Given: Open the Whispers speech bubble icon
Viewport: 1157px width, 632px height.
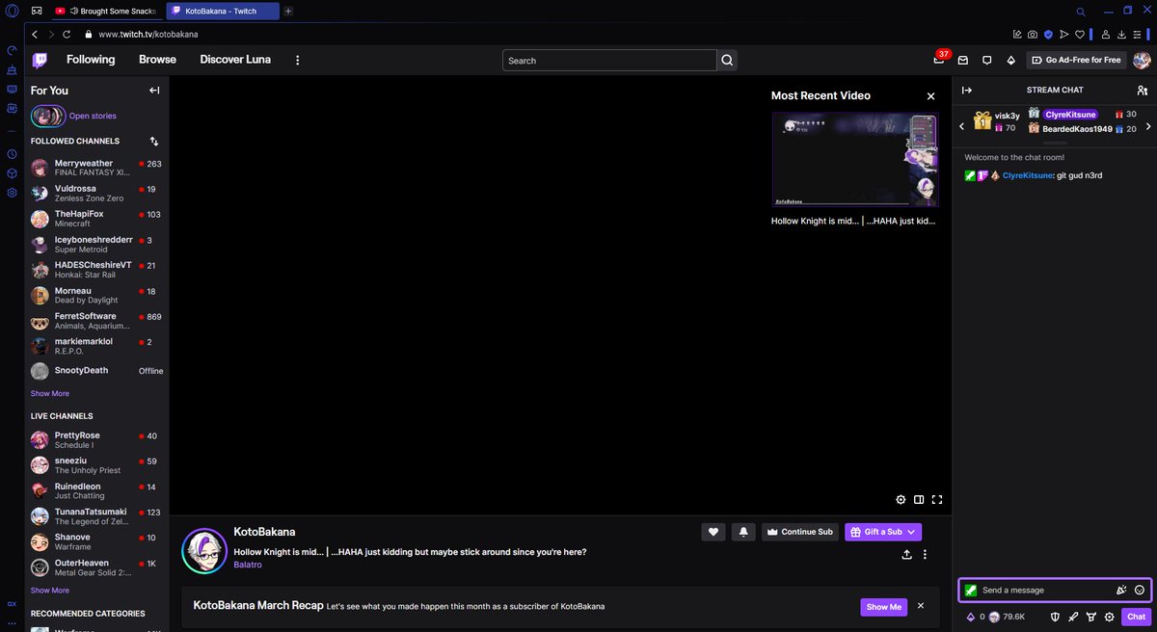Looking at the screenshot, I should [986, 60].
